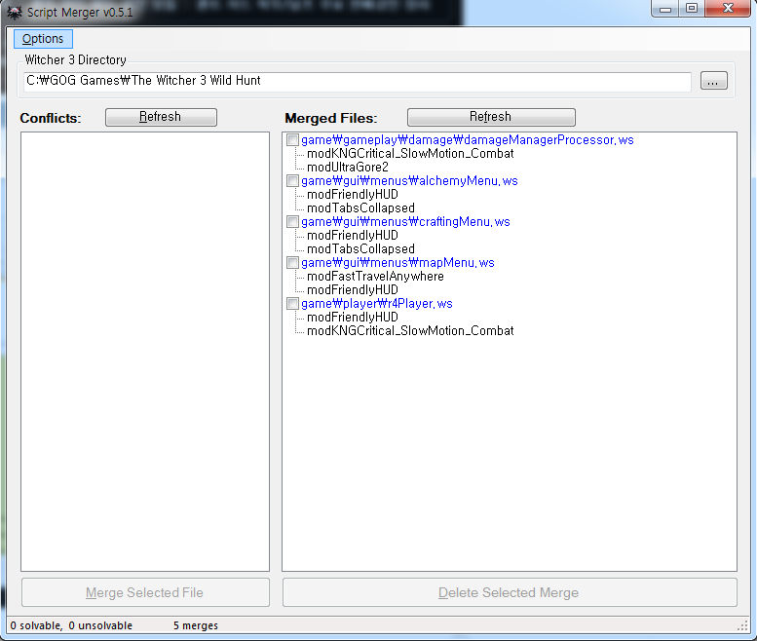This screenshot has height=641, width=757.
Task: Open the Options menu
Action: pos(43,39)
